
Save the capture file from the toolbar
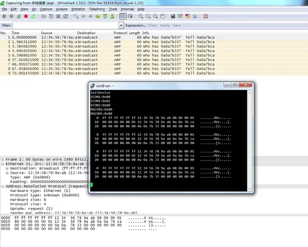pos(51,16)
